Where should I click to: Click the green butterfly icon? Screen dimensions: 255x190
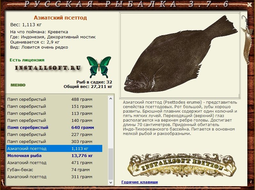pyautogui.click(x=99, y=67)
